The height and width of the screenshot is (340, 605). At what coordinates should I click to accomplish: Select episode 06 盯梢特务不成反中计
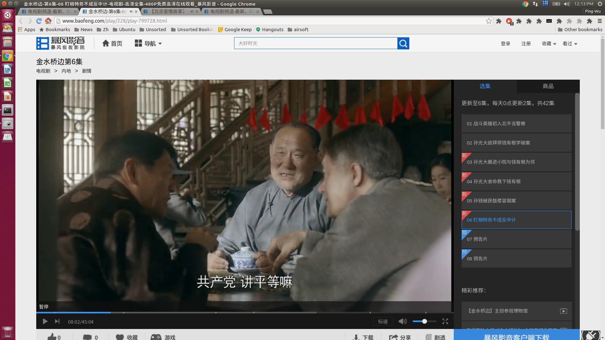point(516,220)
